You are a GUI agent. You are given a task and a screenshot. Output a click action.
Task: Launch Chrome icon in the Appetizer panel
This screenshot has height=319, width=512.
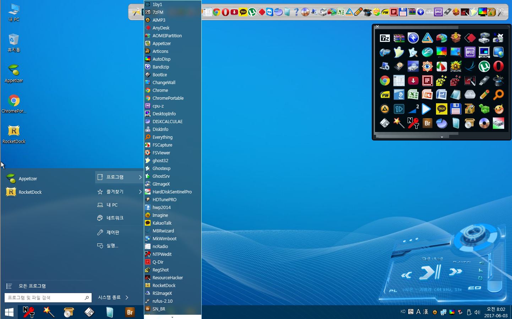coord(385,81)
